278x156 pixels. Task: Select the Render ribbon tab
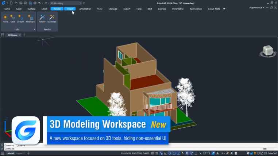[x=57, y=9]
